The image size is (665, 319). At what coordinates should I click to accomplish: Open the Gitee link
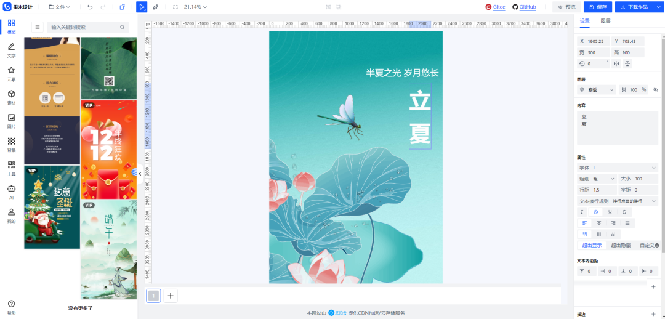495,7
